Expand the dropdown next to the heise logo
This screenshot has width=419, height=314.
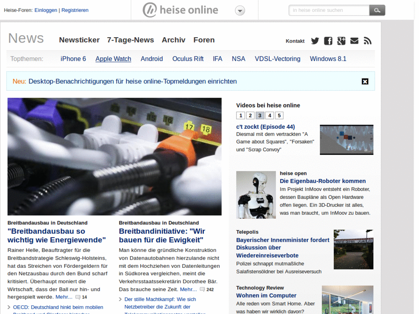pos(240,11)
